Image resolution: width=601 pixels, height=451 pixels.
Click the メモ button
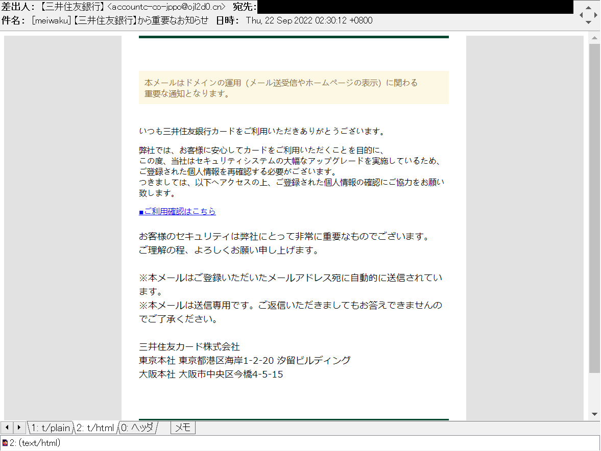(x=183, y=428)
